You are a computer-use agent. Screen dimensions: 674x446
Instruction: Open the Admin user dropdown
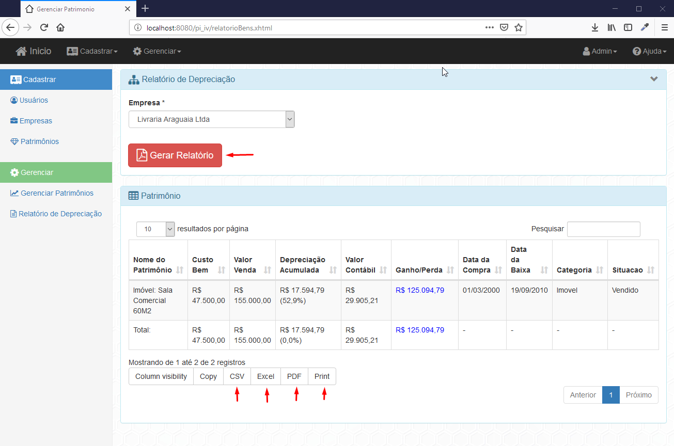(x=600, y=51)
